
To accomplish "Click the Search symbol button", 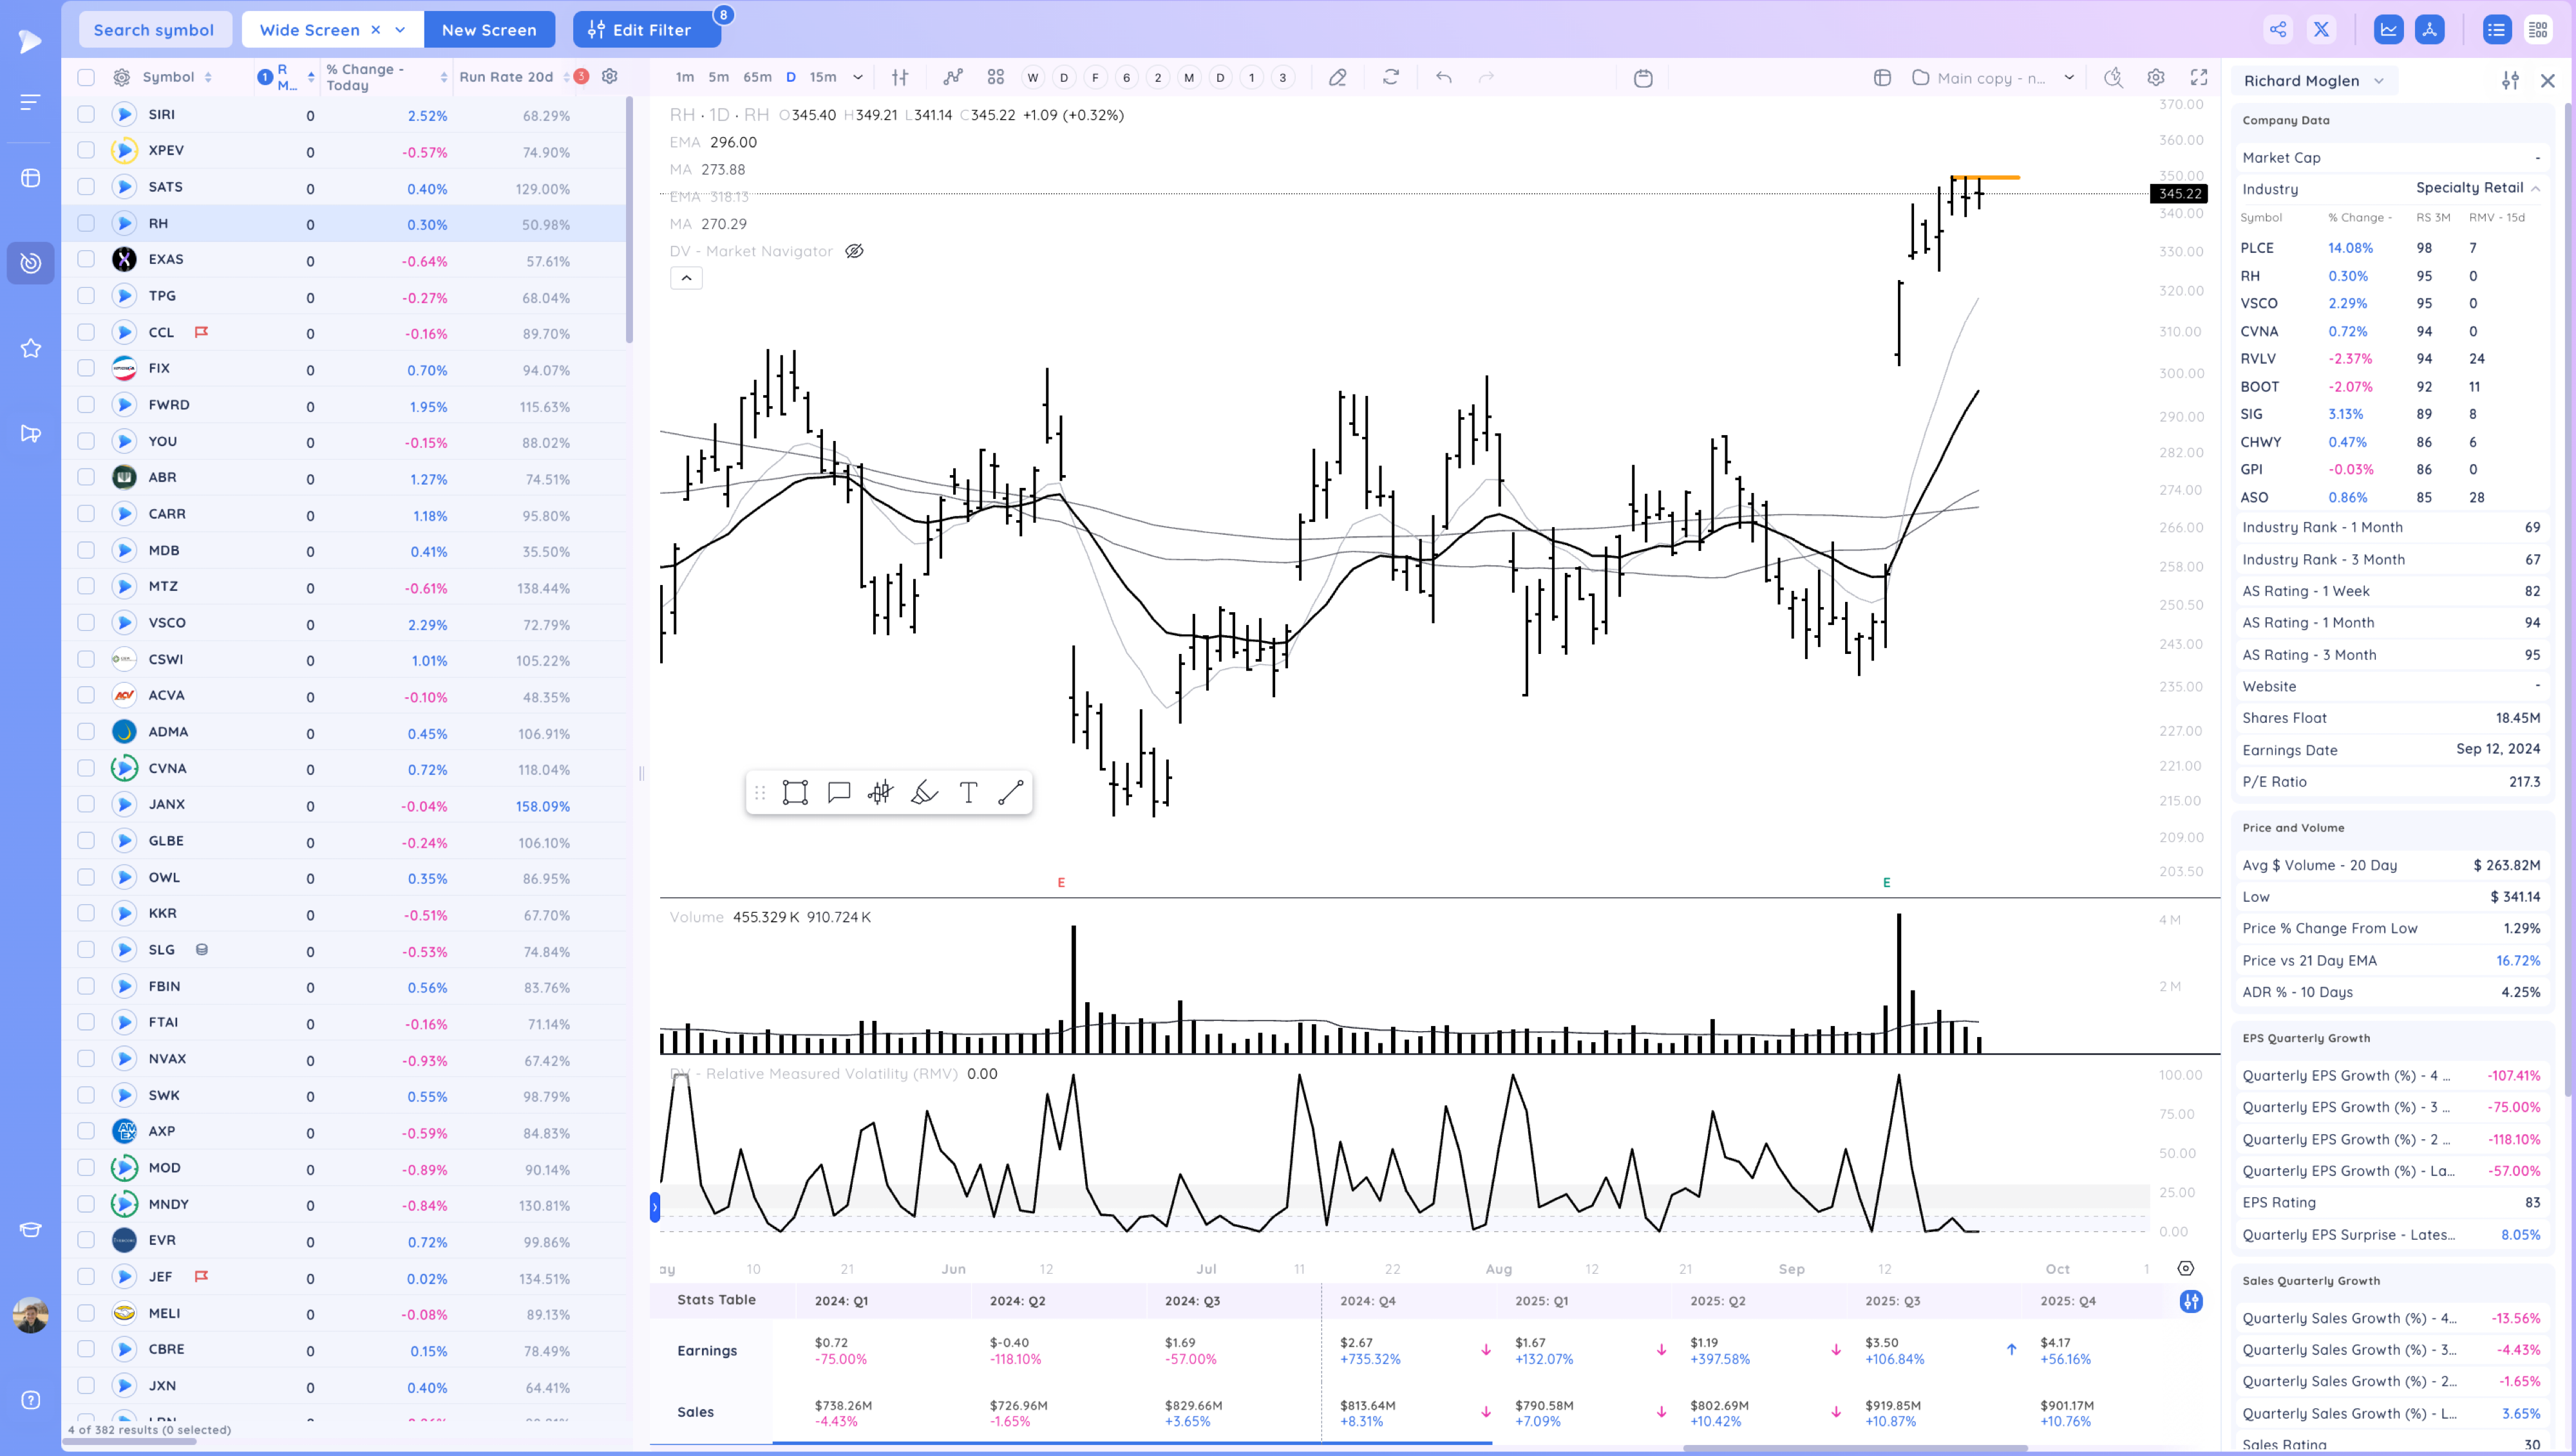I will [x=154, y=29].
